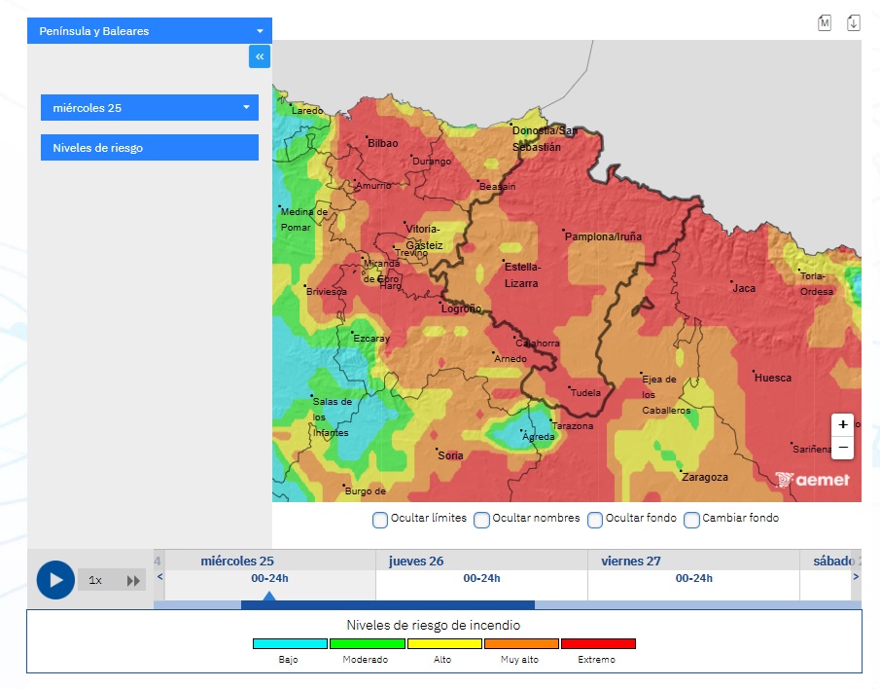
Task: Click the 'M' document icon above the map
Action: (824, 21)
